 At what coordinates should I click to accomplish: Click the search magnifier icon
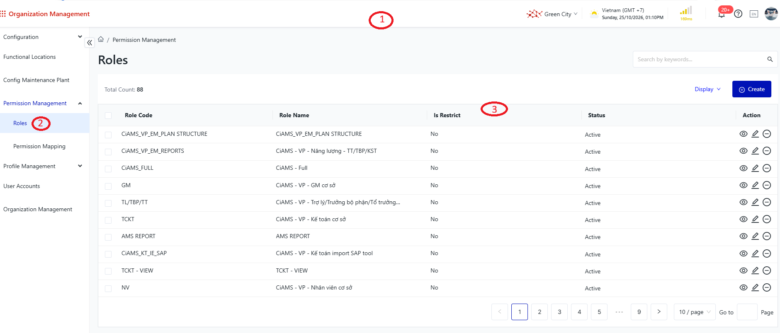[770, 59]
